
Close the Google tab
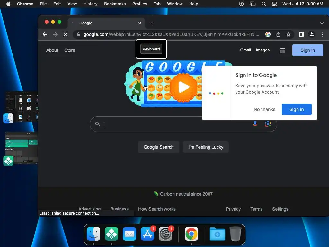click(140, 23)
